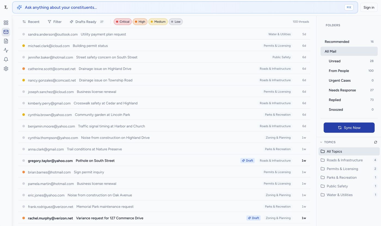
Task: Toggle the Low priority filter chip
Action: pyautogui.click(x=176, y=22)
